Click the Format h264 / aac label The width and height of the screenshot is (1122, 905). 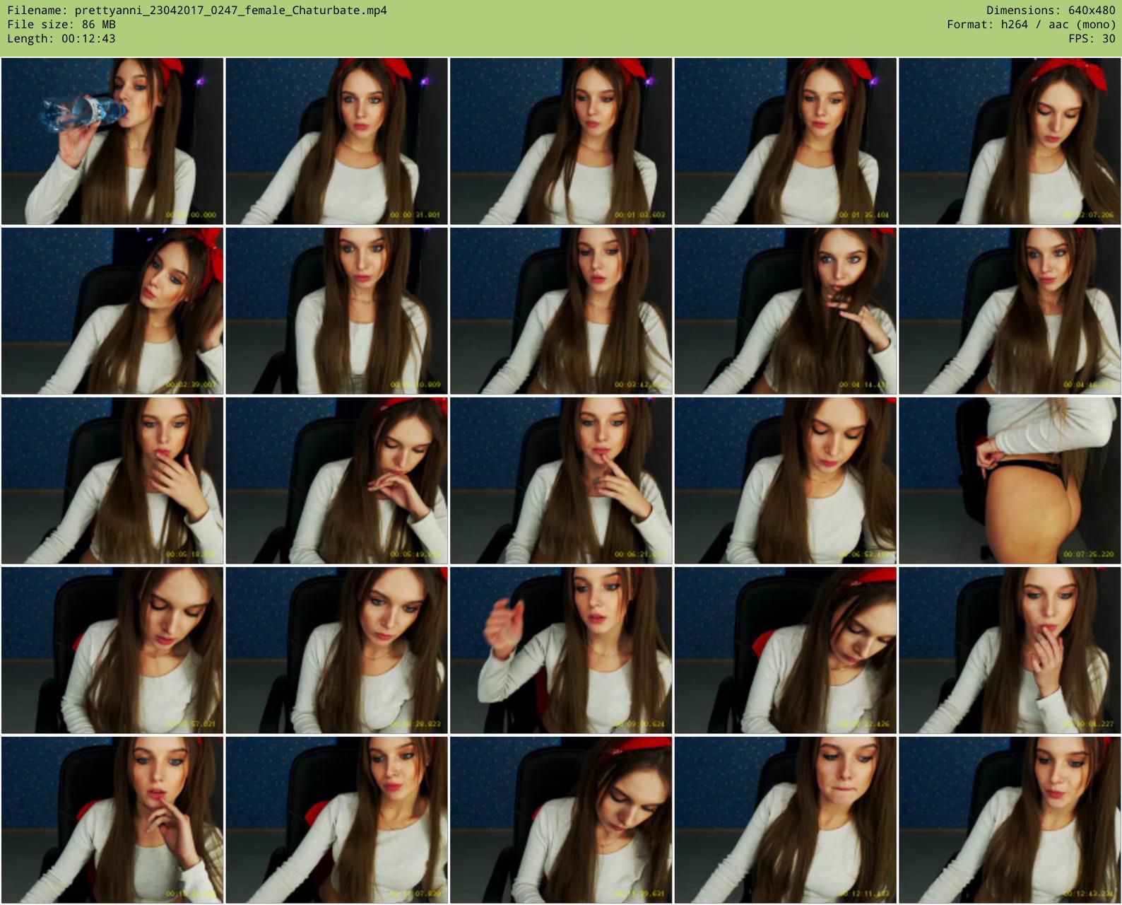[x=1031, y=25]
